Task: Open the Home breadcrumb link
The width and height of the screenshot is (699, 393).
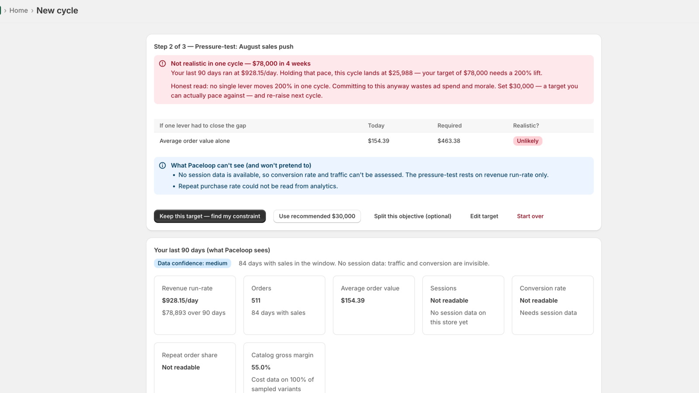Action: pos(19,10)
